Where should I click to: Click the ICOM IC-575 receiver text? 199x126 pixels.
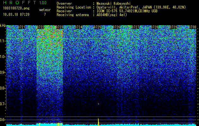point(127,11)
